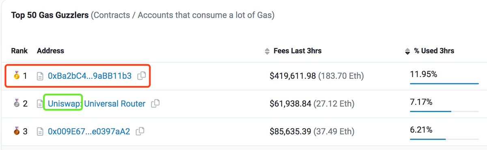
Task: Click the Fees Last 3hrs column header
Action: pyautogui.click(x=297, y=51)
